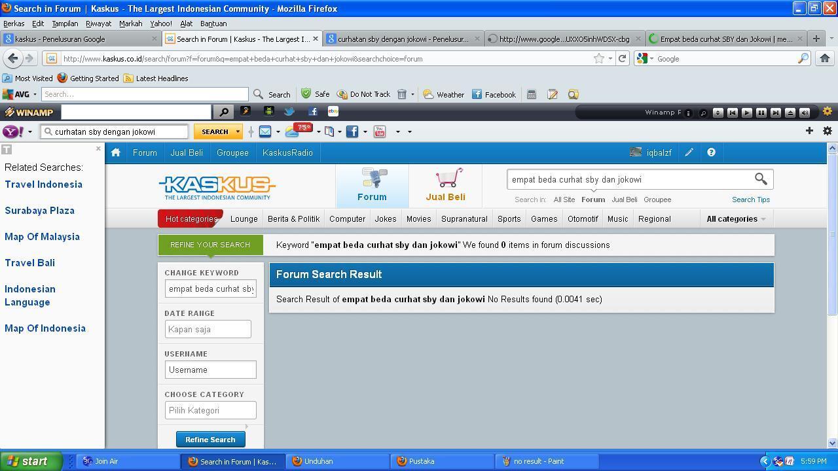Bookmark the page with the star icon
Image resolution: width=838 pixels, height=471 pixels.
pos(598,58)
